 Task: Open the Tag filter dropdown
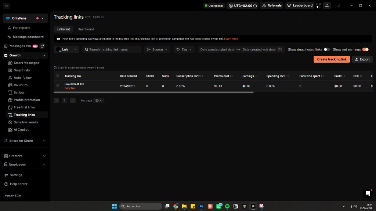pos(184,49)
